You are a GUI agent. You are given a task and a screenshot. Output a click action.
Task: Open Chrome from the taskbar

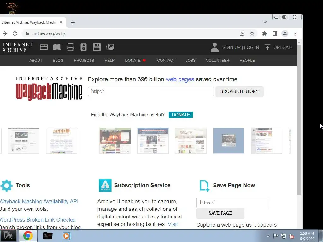tap(28, 236)
